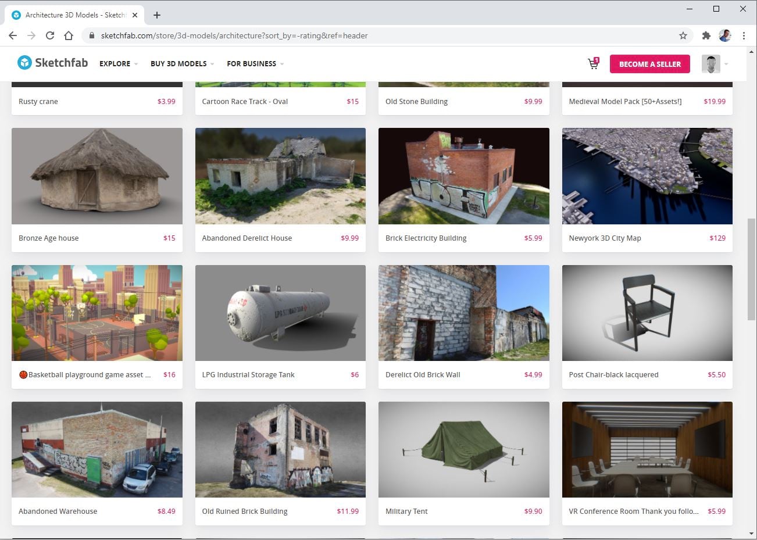757x540 pixels.
Task: Click the user avatar in Sketchfab header
Action: (x=710, y=64)
